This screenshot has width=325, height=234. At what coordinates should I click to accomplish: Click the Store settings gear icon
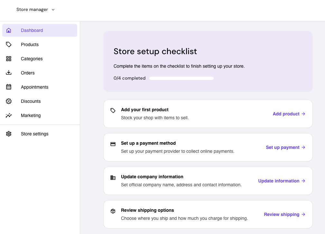pyautogui.click(x=8, y=133)
